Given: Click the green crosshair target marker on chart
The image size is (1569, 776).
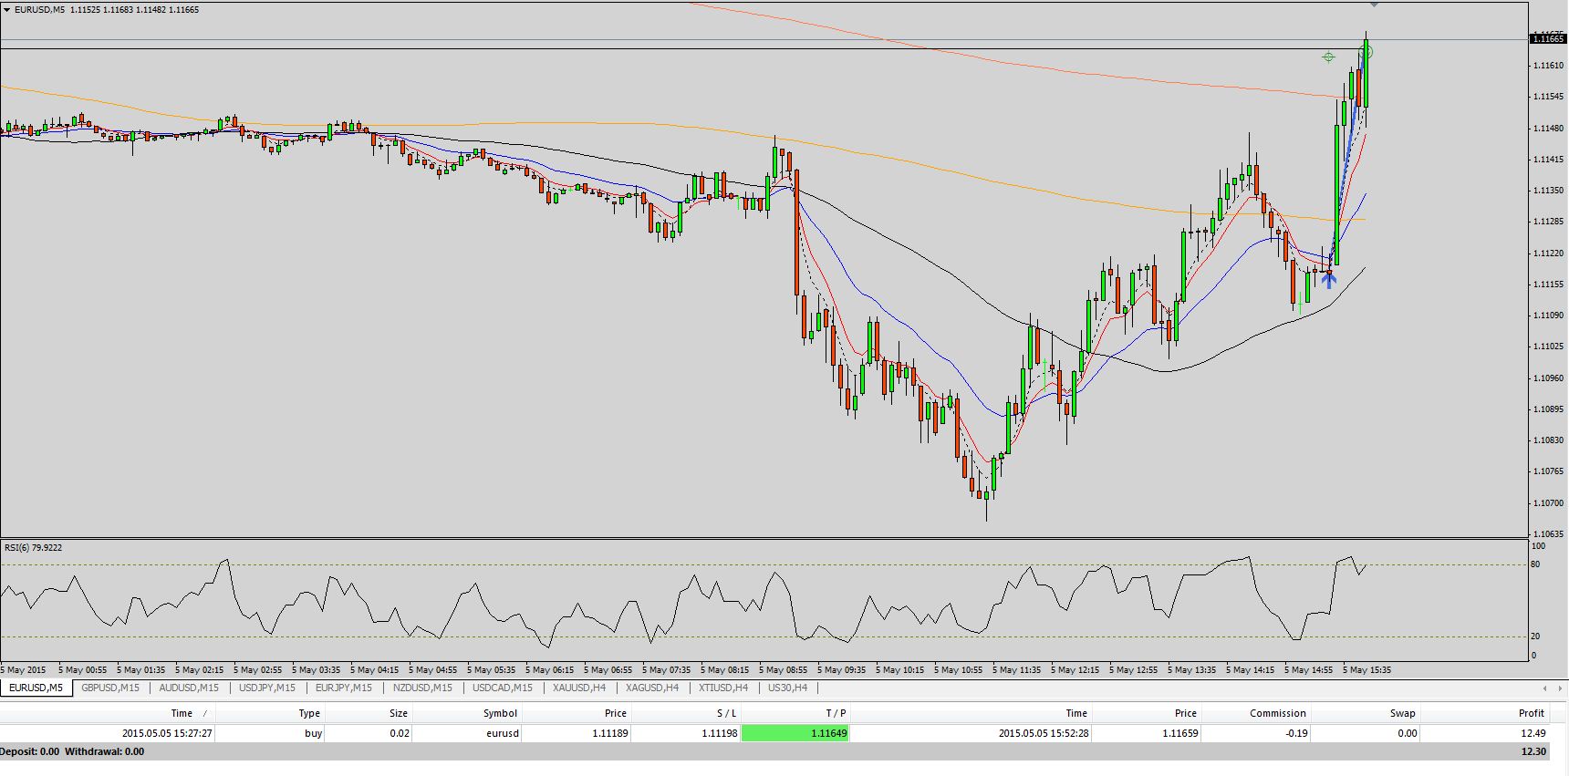Looking at the screenshot, I should 1328,57.
